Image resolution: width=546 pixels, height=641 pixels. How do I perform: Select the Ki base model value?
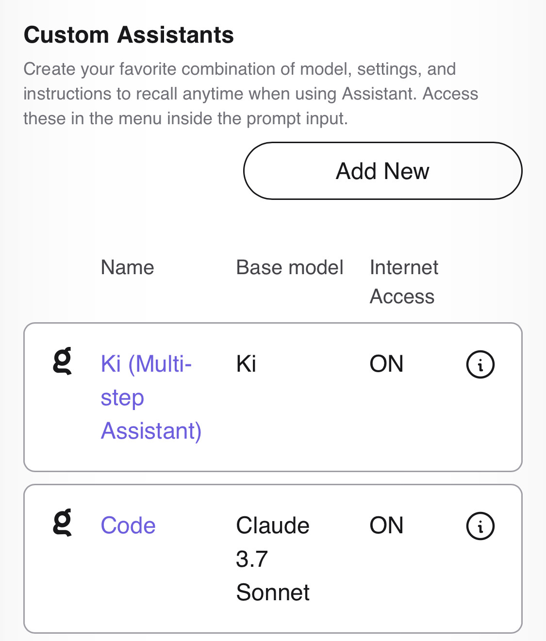(x=246, y=364)
